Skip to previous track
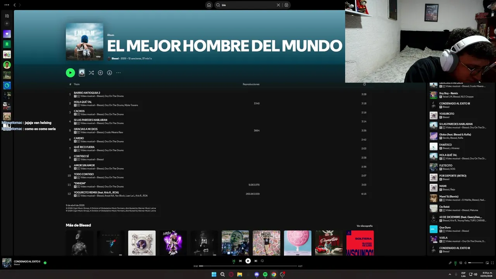 [x=240, y=261]
